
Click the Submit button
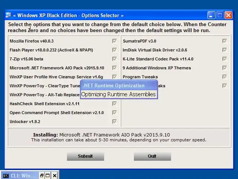pos(86,156)
